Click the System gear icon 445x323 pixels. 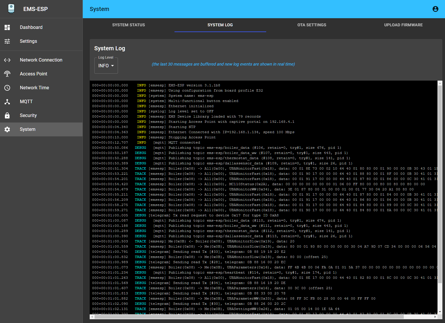(x=7, y=129)
